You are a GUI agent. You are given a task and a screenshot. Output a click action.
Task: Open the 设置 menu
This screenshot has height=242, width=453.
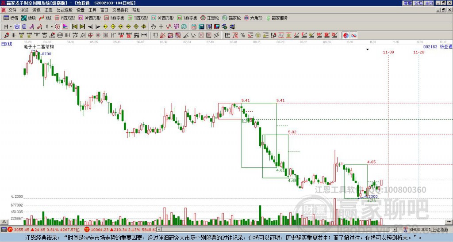click(81, 10)
